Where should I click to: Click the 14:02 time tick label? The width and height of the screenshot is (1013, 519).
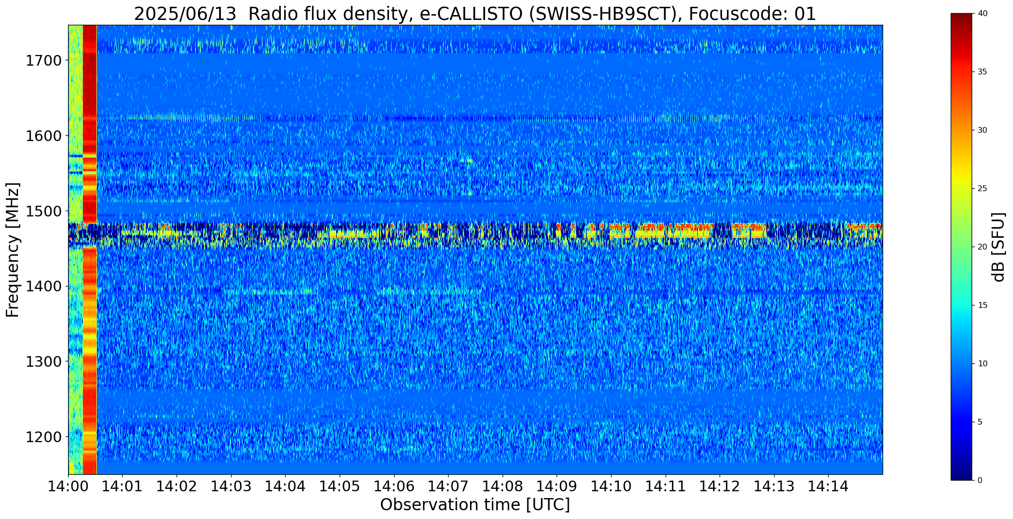(177, 486)
